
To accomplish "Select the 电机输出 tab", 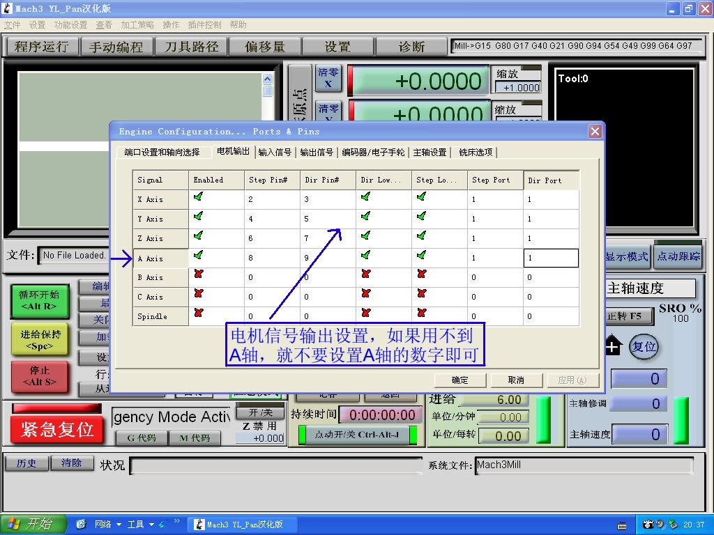I will [x=233, y=151].
